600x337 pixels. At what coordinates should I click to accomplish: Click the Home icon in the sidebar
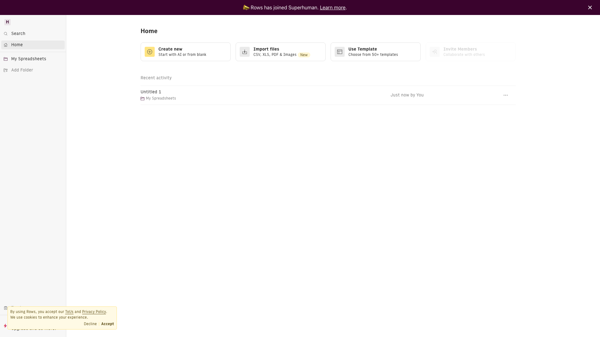[6, 45]
